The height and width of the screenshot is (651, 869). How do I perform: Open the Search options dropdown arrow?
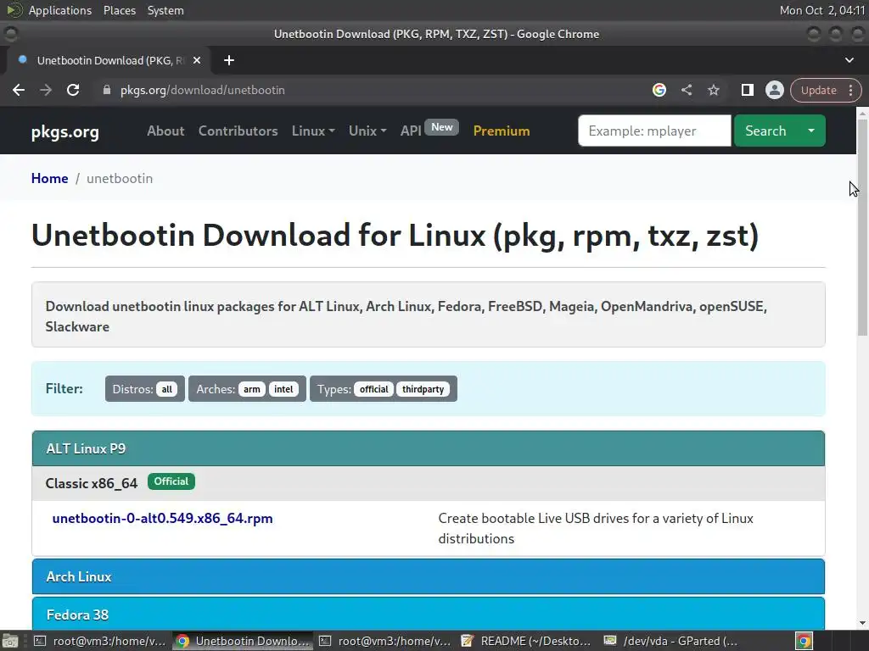(x=810, y=131)
